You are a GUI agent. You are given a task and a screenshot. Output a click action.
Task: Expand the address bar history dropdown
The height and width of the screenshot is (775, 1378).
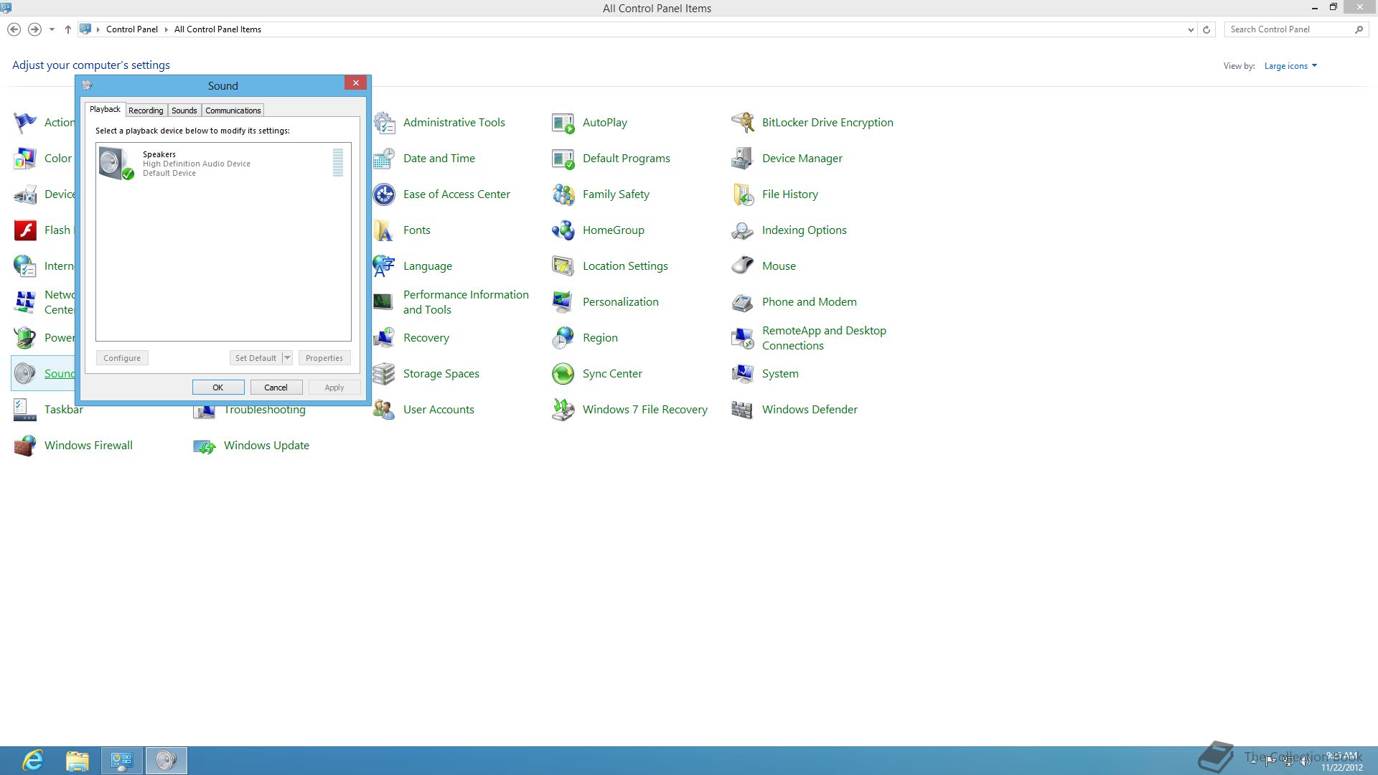(1191, 29)
